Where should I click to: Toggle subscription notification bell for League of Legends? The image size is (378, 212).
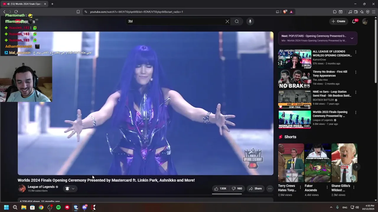tap(67, 188)
